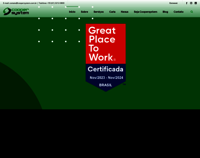The image size is (200, 158).
Task: Open the Seja Coopersystem page
Action: coord(146,12)
